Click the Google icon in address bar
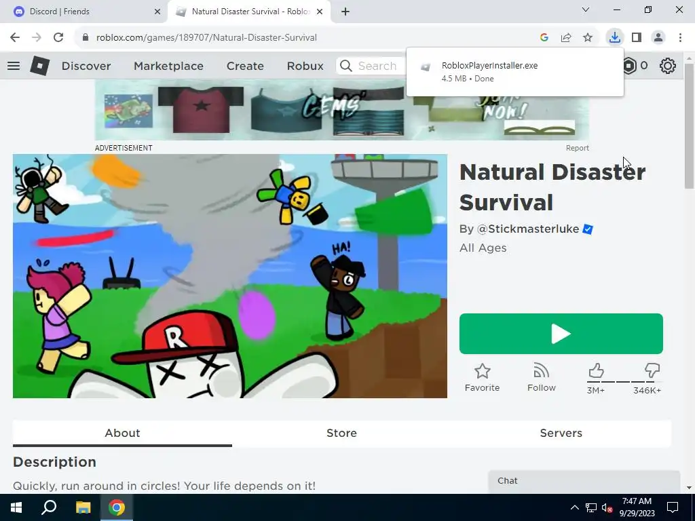The width and height of the screenshot is (695, 521). tap(544, 38)
